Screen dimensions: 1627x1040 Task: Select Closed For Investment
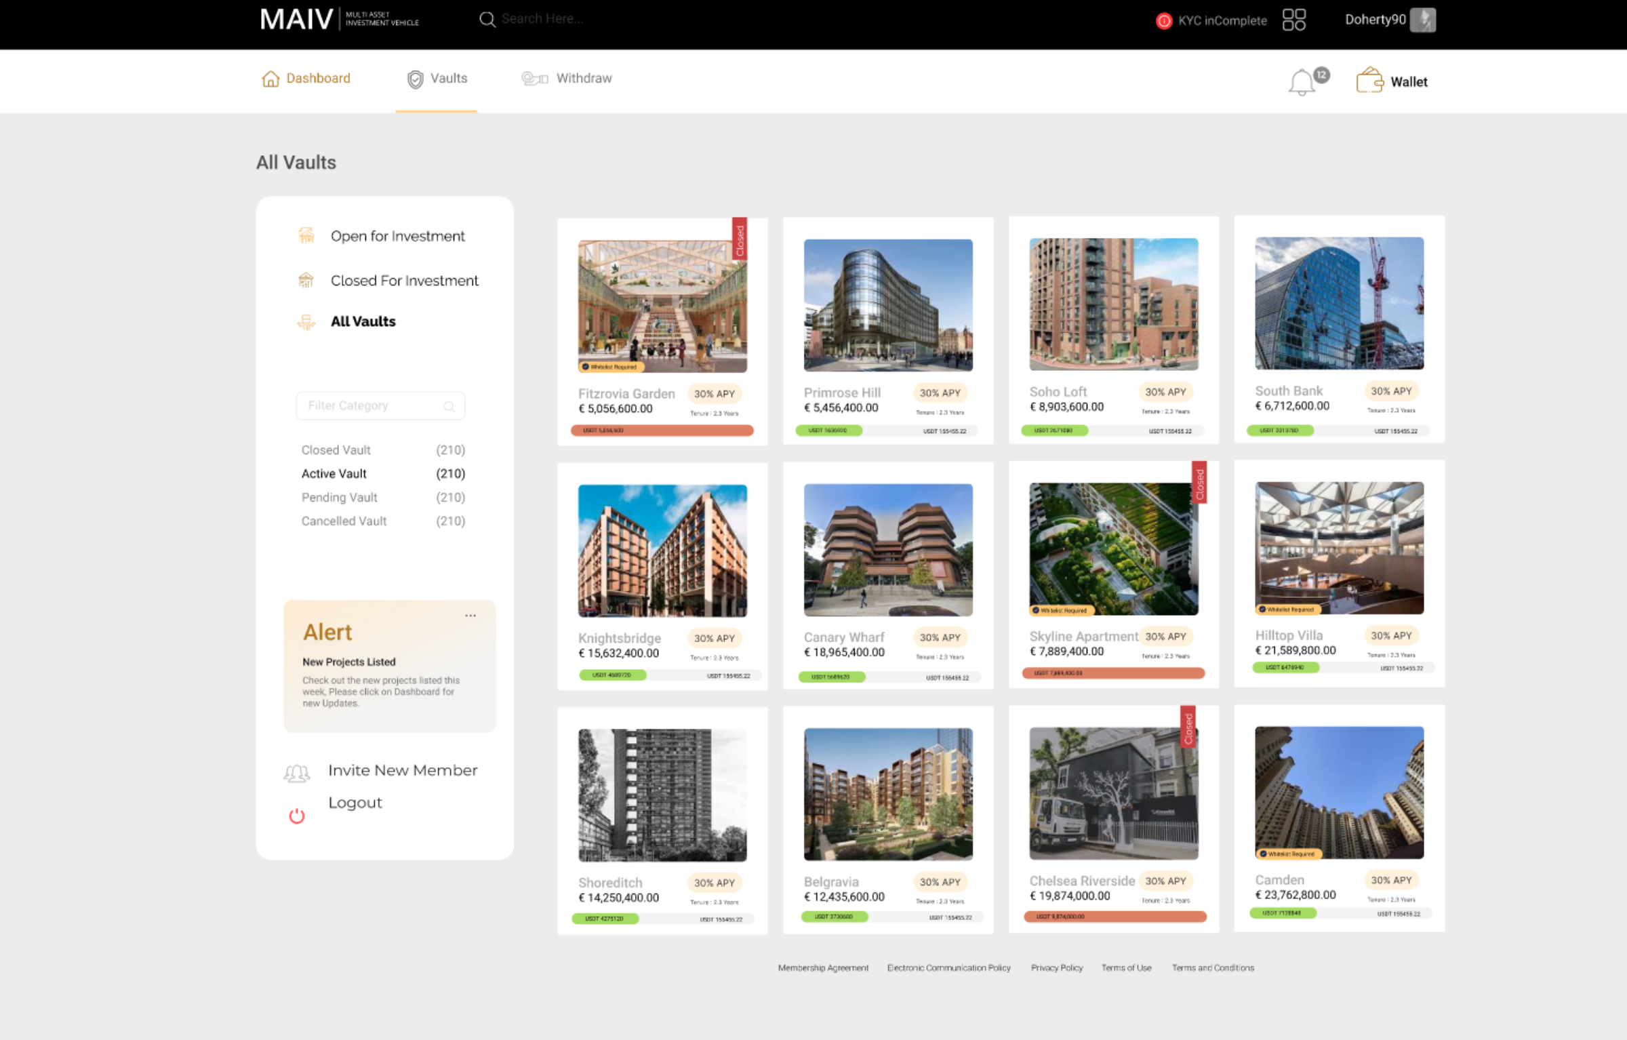coord(404,280)
